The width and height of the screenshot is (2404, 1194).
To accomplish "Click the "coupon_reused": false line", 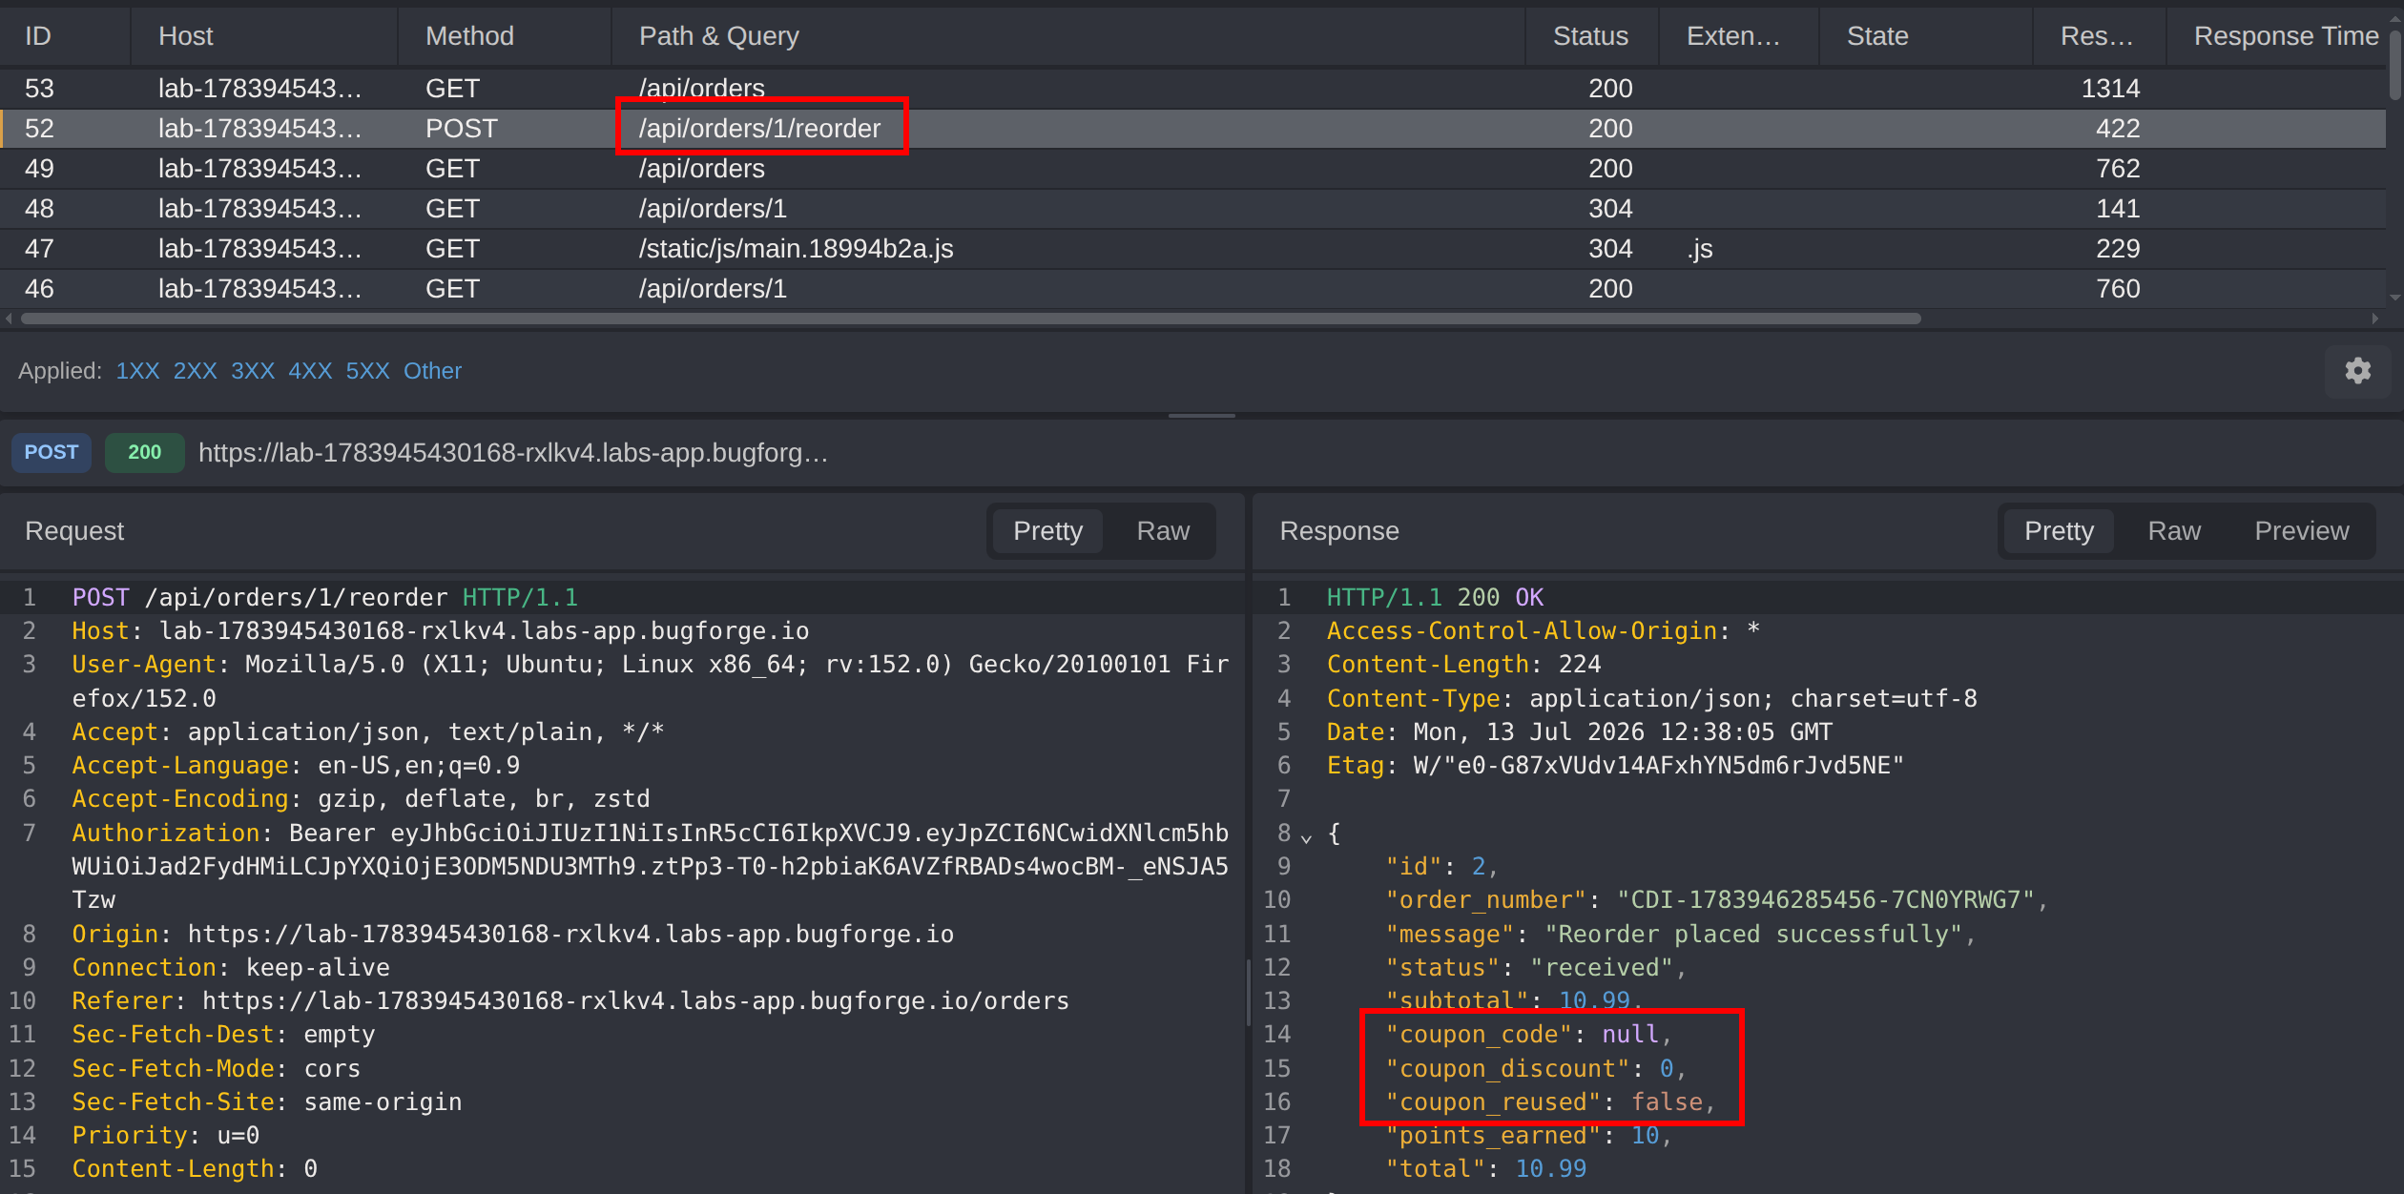I will click(1550, 1102).
